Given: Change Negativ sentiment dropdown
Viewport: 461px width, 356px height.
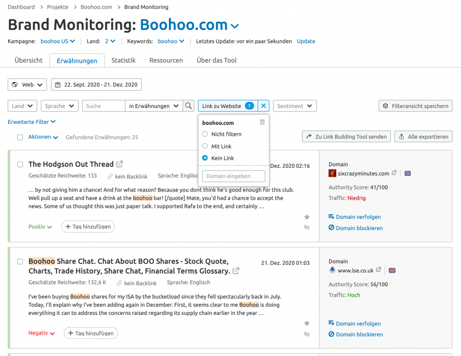Looking at the screenshot, I should click(x=42, y=333).
